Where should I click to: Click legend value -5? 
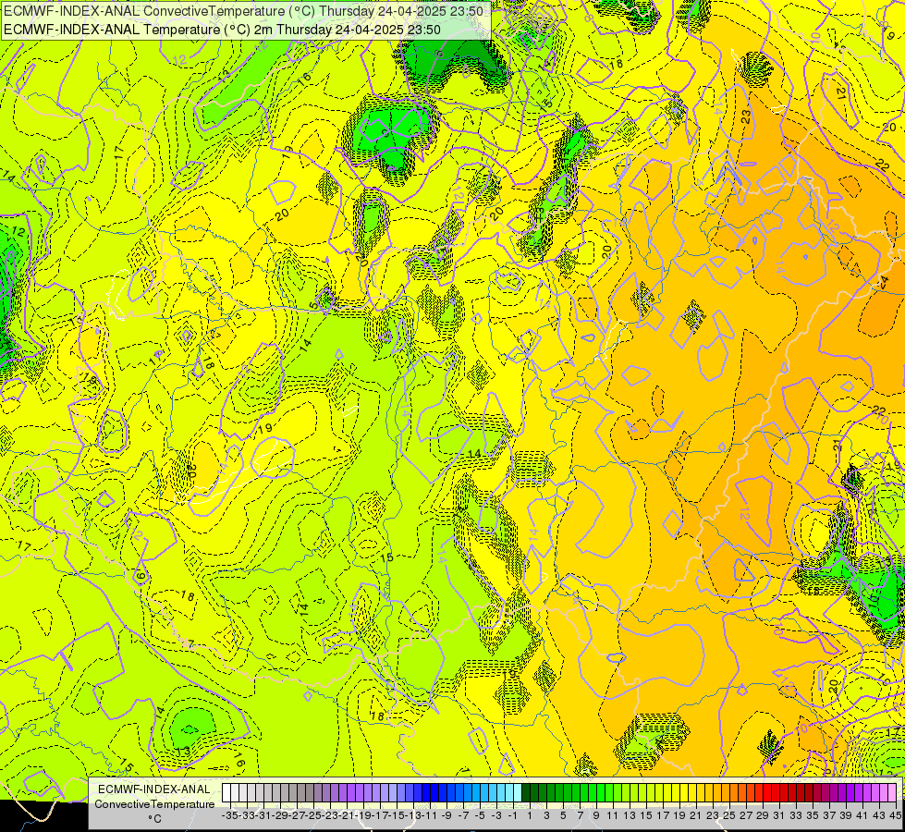[480, 816]
